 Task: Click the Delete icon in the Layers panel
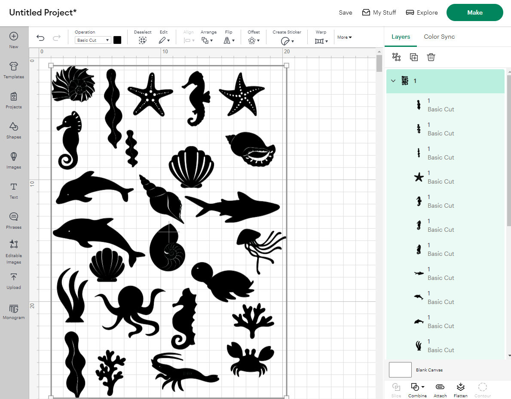click(x=431, y=56)
